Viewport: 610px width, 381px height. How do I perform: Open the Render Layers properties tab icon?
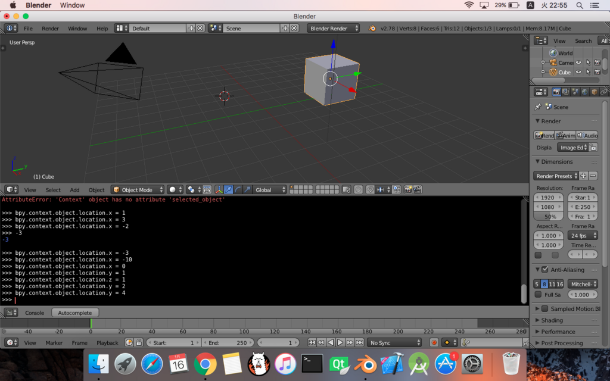(566, 92)
